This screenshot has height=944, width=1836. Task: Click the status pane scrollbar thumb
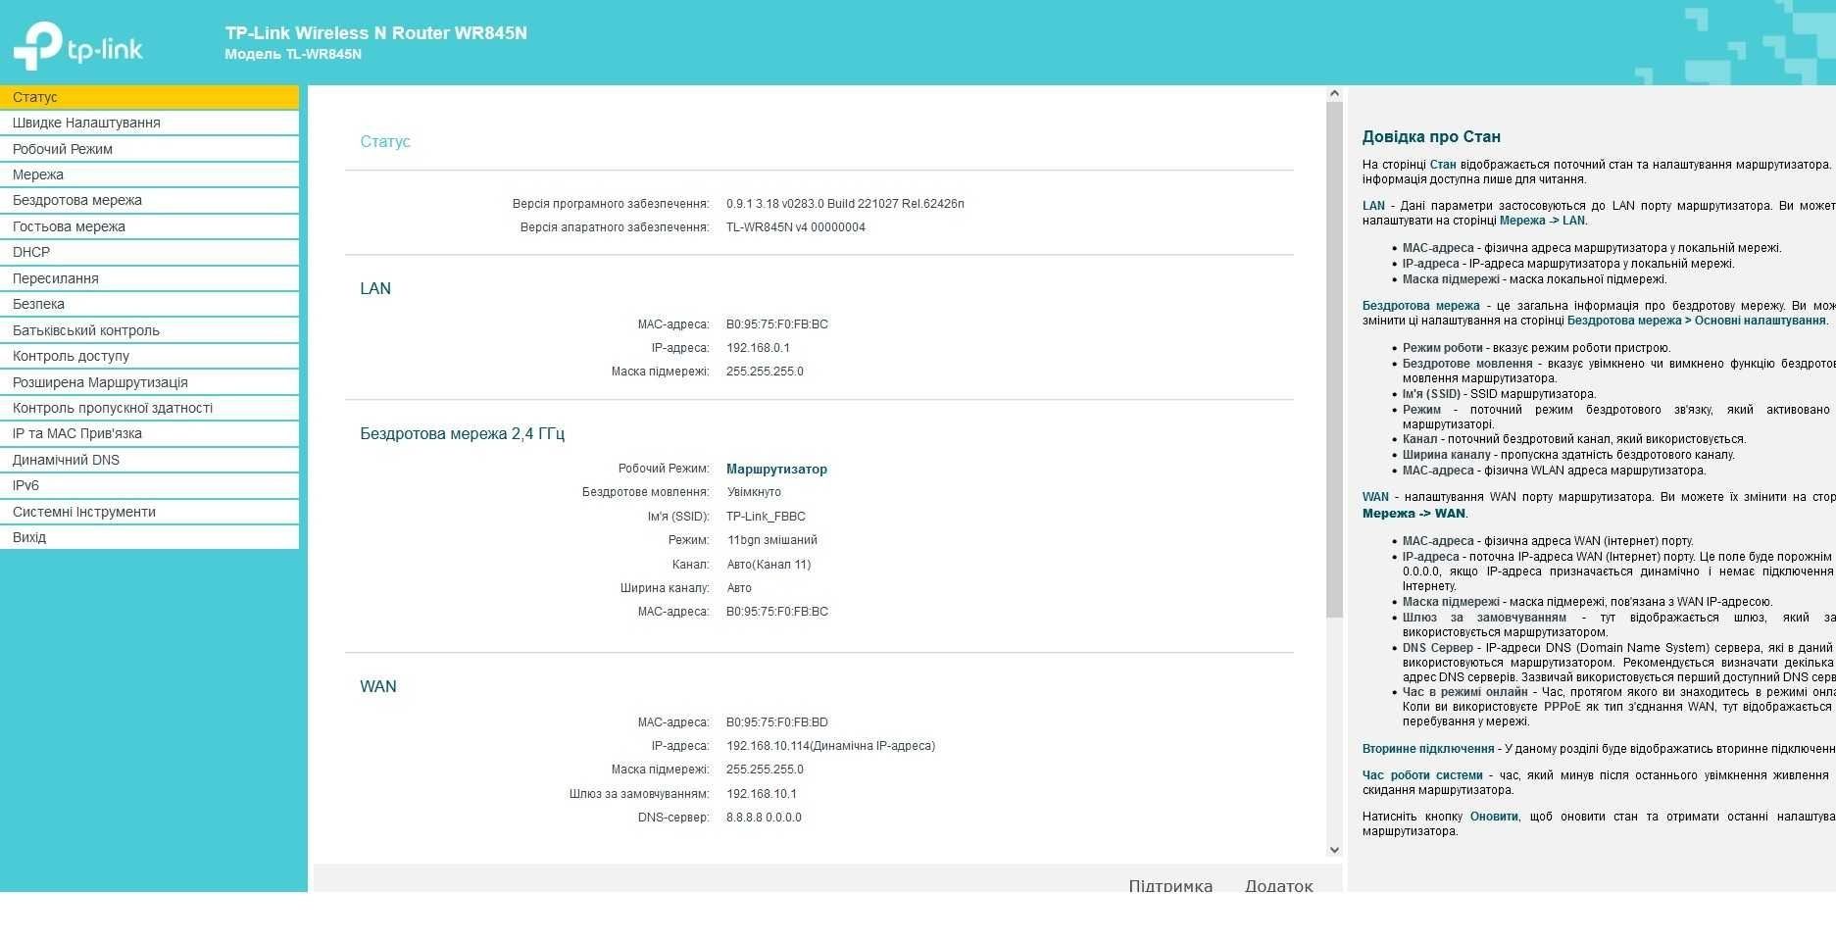point(1334,359)
